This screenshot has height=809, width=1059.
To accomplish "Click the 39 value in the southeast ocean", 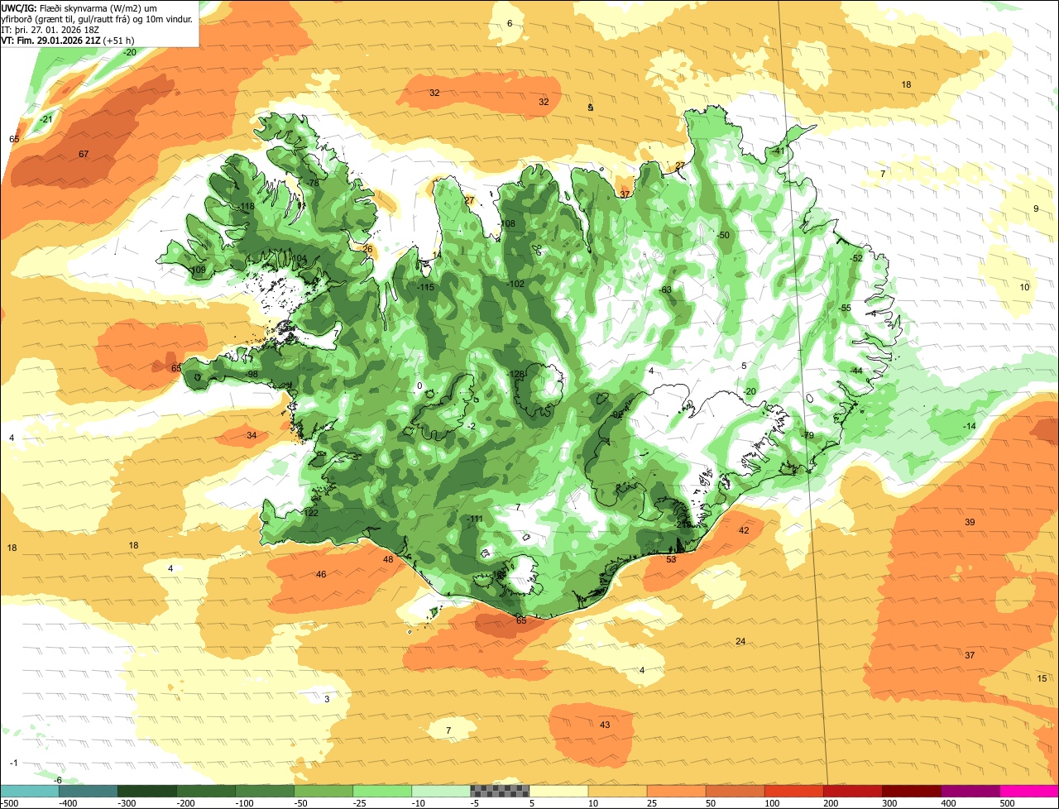I will 970,523.
